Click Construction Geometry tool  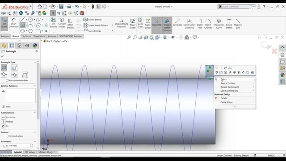189,23
